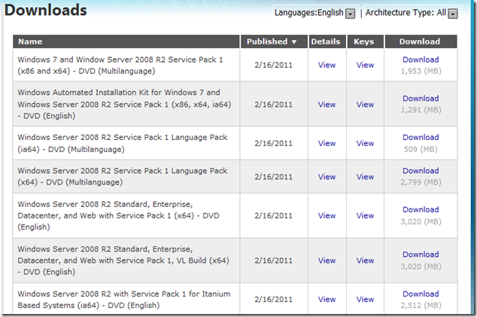Click the Keys column header

[366, 41]
